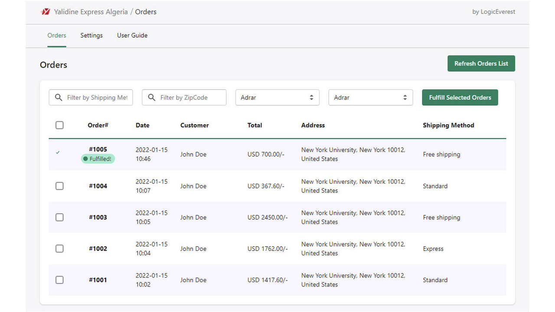Click the magnifier icon in ZipCode filter
Image resolution: width=555 pixels, height=312 pixels.
tap(152, 97)
